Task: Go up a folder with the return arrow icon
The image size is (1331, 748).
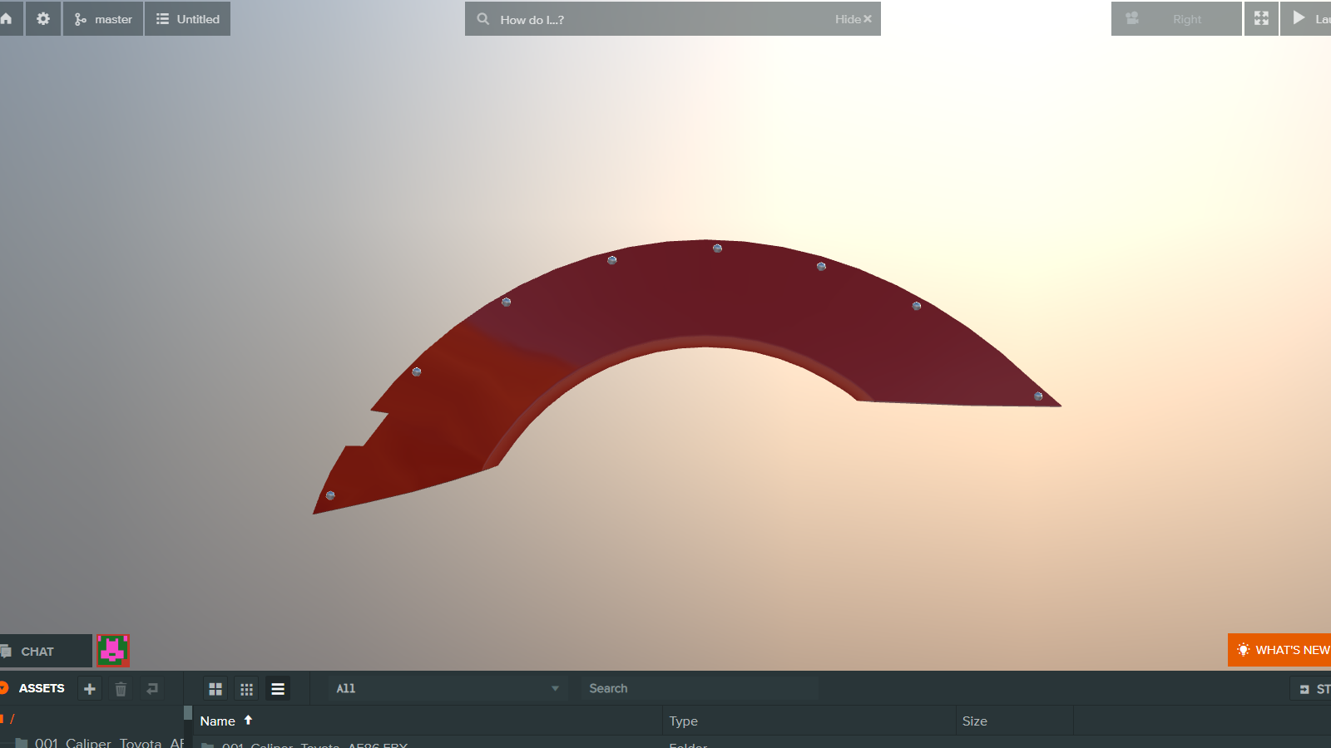Action: (x=152, y=689)
